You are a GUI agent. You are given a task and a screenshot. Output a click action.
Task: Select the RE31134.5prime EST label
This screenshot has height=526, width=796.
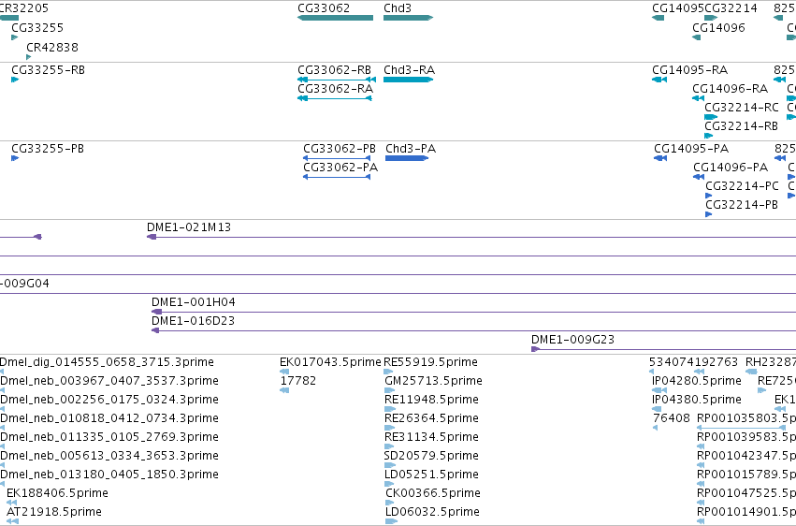pyautogui.click(x=431, y=437)
